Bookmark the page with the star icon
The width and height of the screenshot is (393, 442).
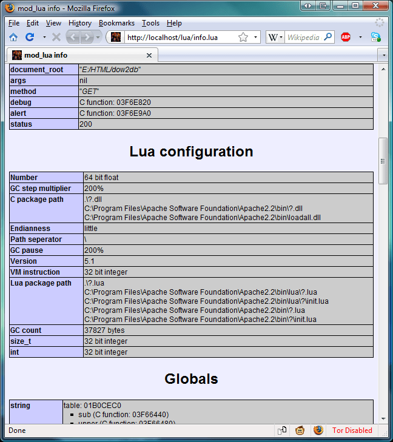pyautogui.click(x=243, y=37)
